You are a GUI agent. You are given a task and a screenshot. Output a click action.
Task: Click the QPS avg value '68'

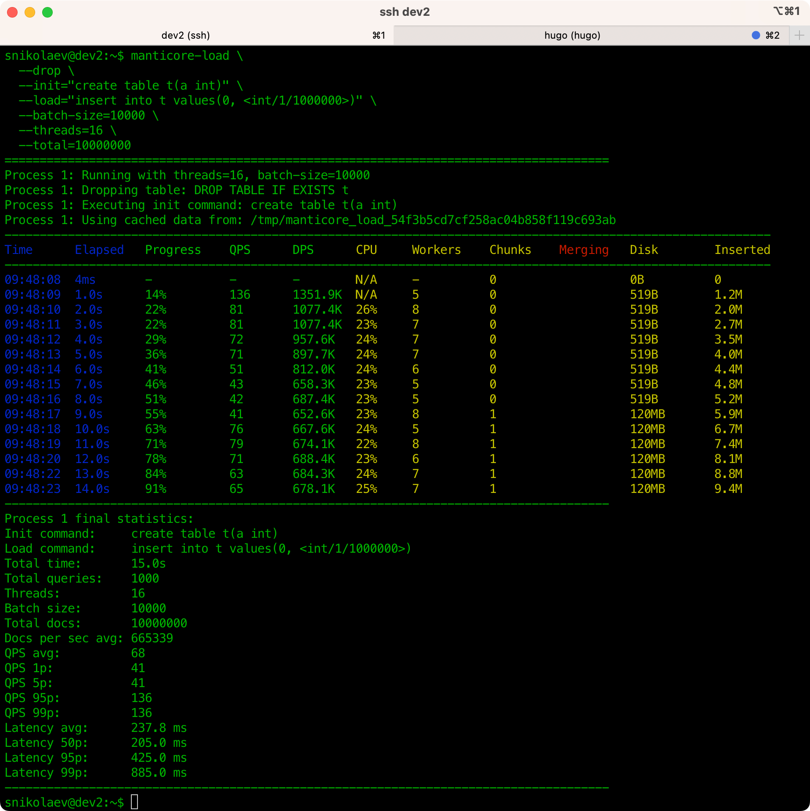tap(138, 653)
